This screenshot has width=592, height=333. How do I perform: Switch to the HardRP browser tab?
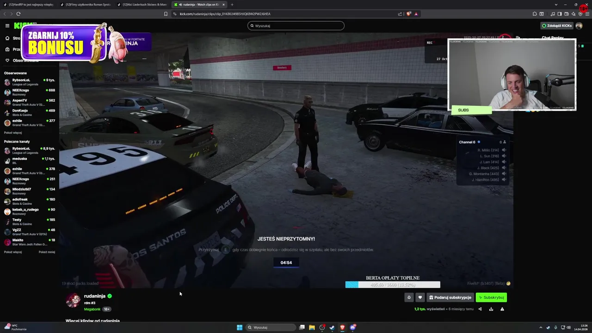[29, 5]
